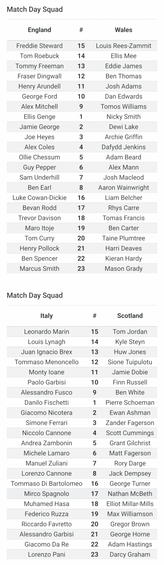Click the second Match Day Squad heading

[35, 295]
